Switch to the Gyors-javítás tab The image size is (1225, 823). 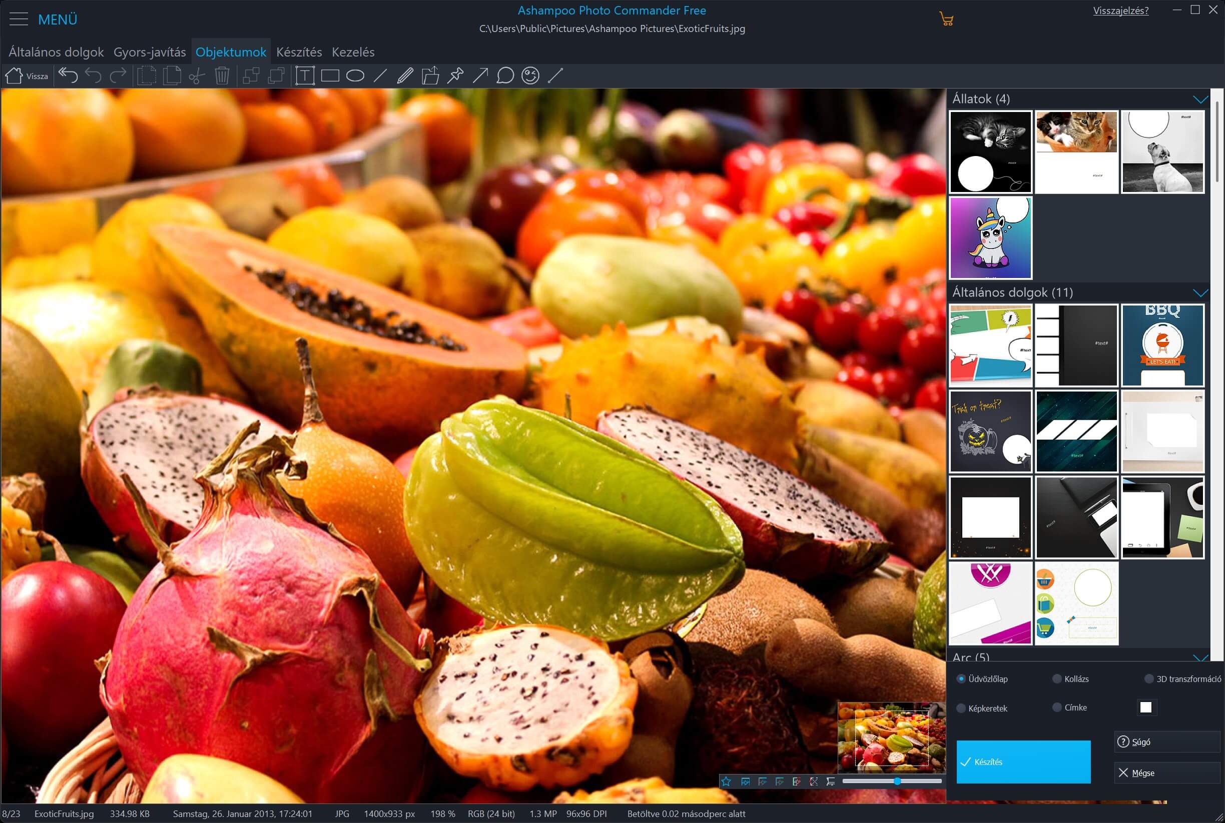(150, 52)
